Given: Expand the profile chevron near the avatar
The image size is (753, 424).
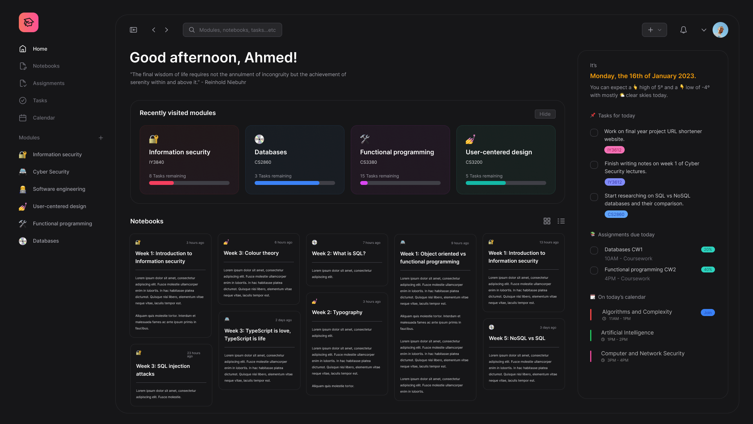Looking at the screenshot, I should [704, 30].
